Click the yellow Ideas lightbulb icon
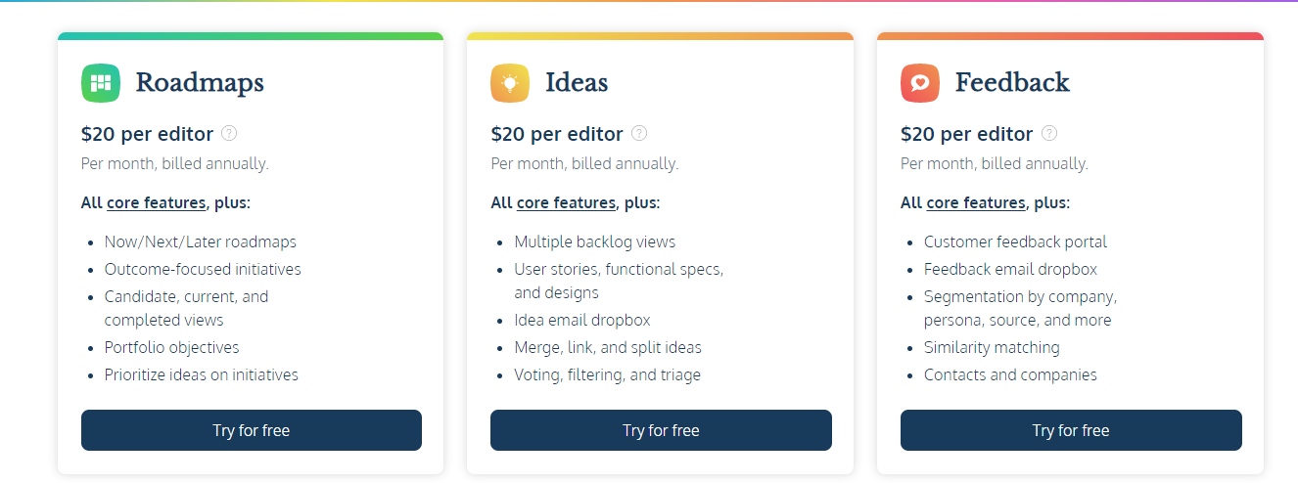The image size is (1298, 483). pyautogui.click(x=510, y=83)
